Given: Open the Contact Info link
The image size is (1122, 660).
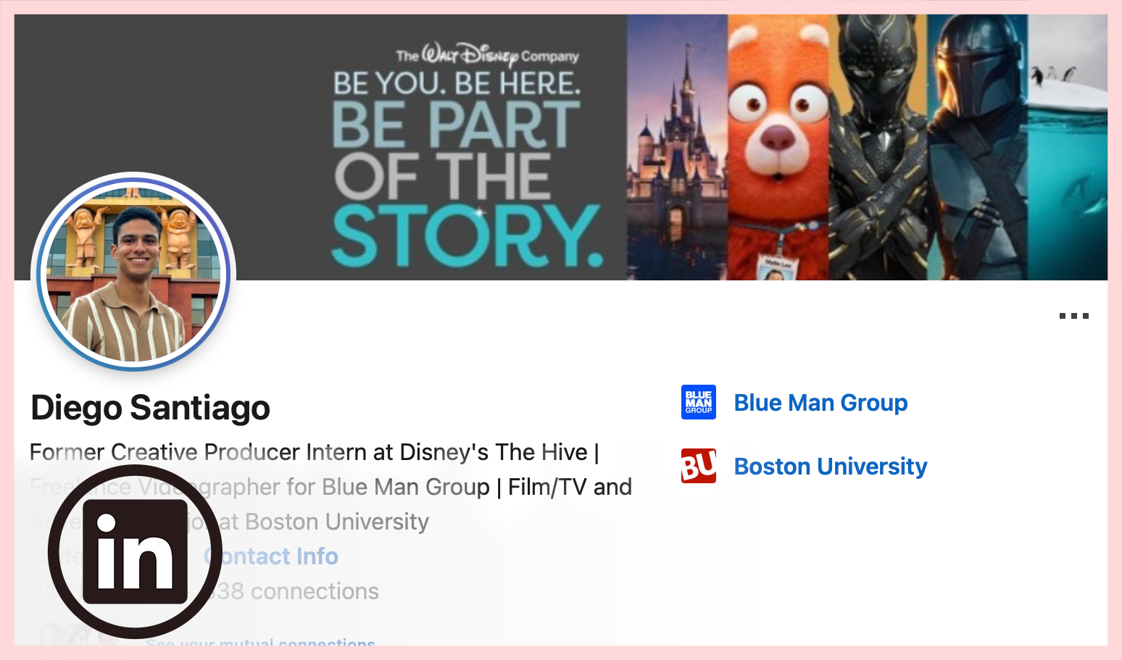Looking at the screenshot, I should (271, 556).
